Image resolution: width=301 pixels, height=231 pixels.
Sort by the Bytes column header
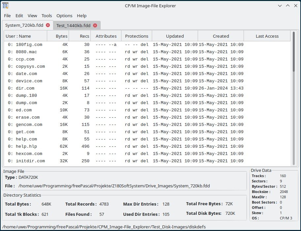pyautogui.click(x=58, y=36)
